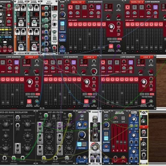Select LIN response on Amplifier
Image resolution: width=166 pixels, height=166 pixels.
pos(79,144)
